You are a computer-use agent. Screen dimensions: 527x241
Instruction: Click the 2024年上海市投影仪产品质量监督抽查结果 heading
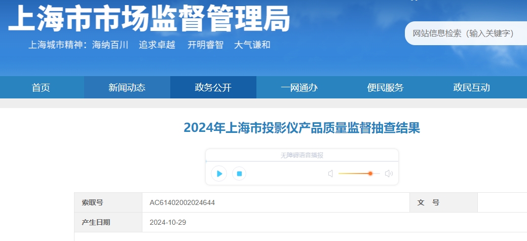302,128
